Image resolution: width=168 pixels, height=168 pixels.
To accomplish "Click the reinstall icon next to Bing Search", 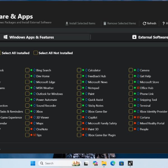I will click(34, 70).
